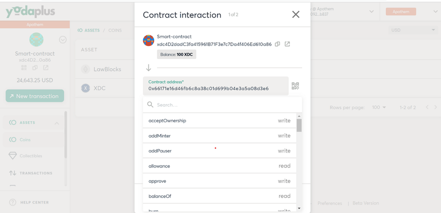Open the Preferences link
The height and width of the screenshot is (213, 441).
tap(330, 203)
